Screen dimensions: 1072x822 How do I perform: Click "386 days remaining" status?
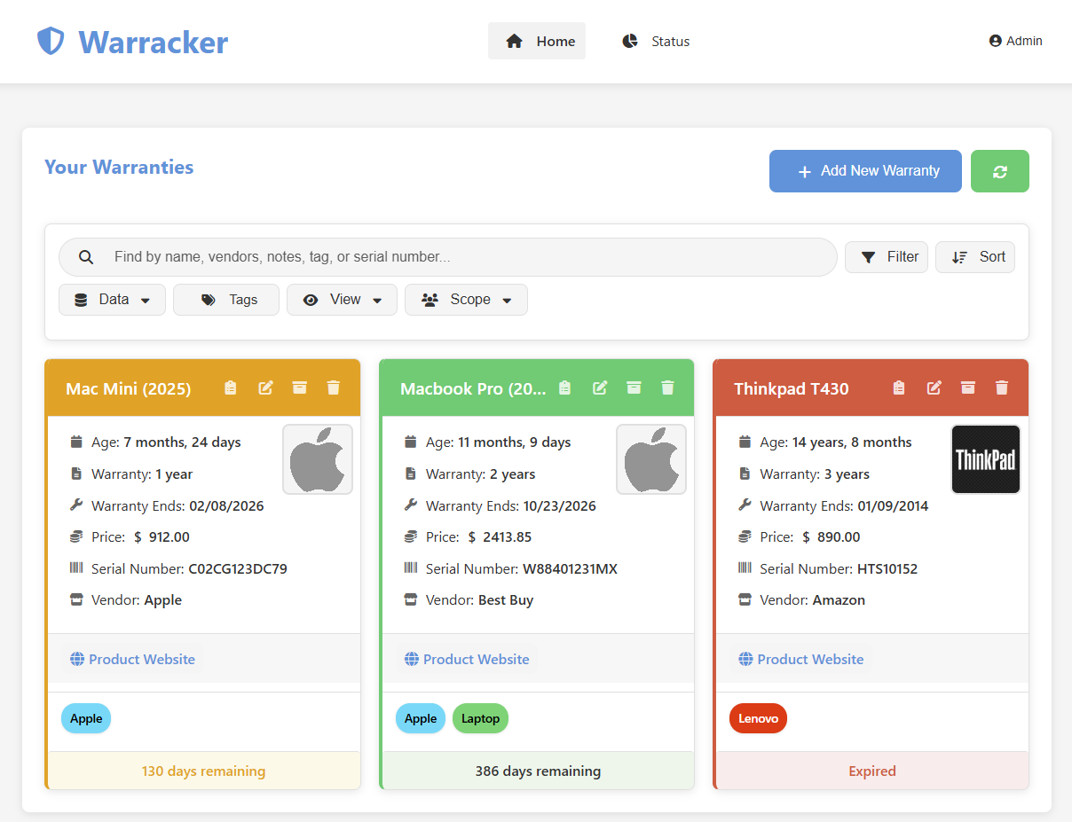[538, 771]
